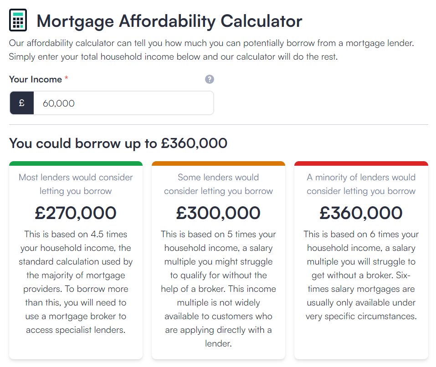436x367 pixels.
Task: Click the green bar on the first card
Action: tap(76, 163)
